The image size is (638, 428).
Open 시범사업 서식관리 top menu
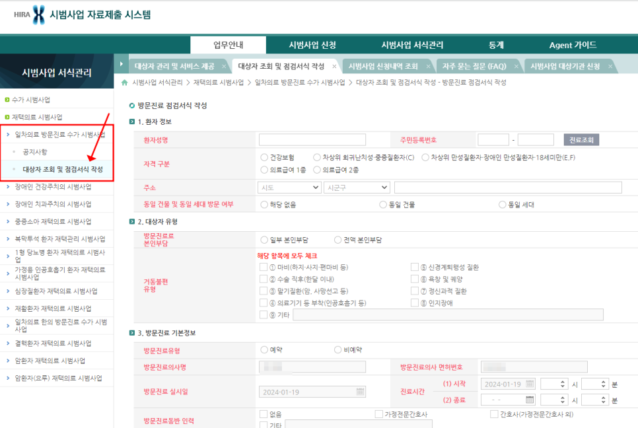pyautogui.click(x=412, y=45)
